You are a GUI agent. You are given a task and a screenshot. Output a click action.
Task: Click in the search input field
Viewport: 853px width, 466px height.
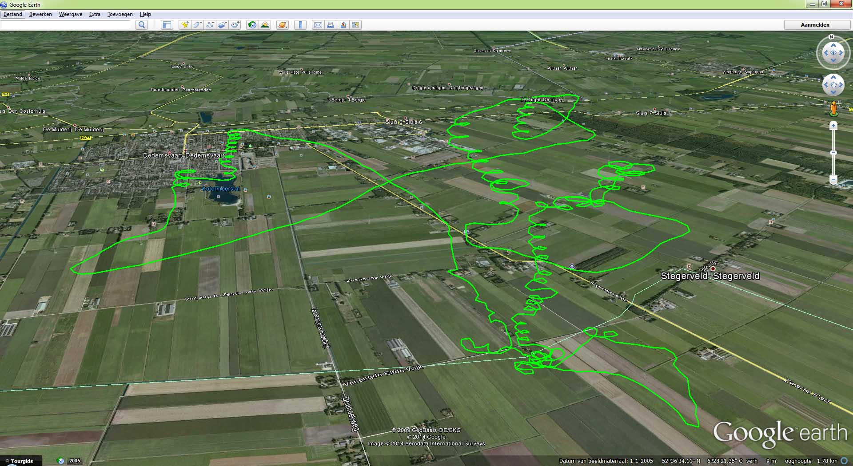click(65, 25)
